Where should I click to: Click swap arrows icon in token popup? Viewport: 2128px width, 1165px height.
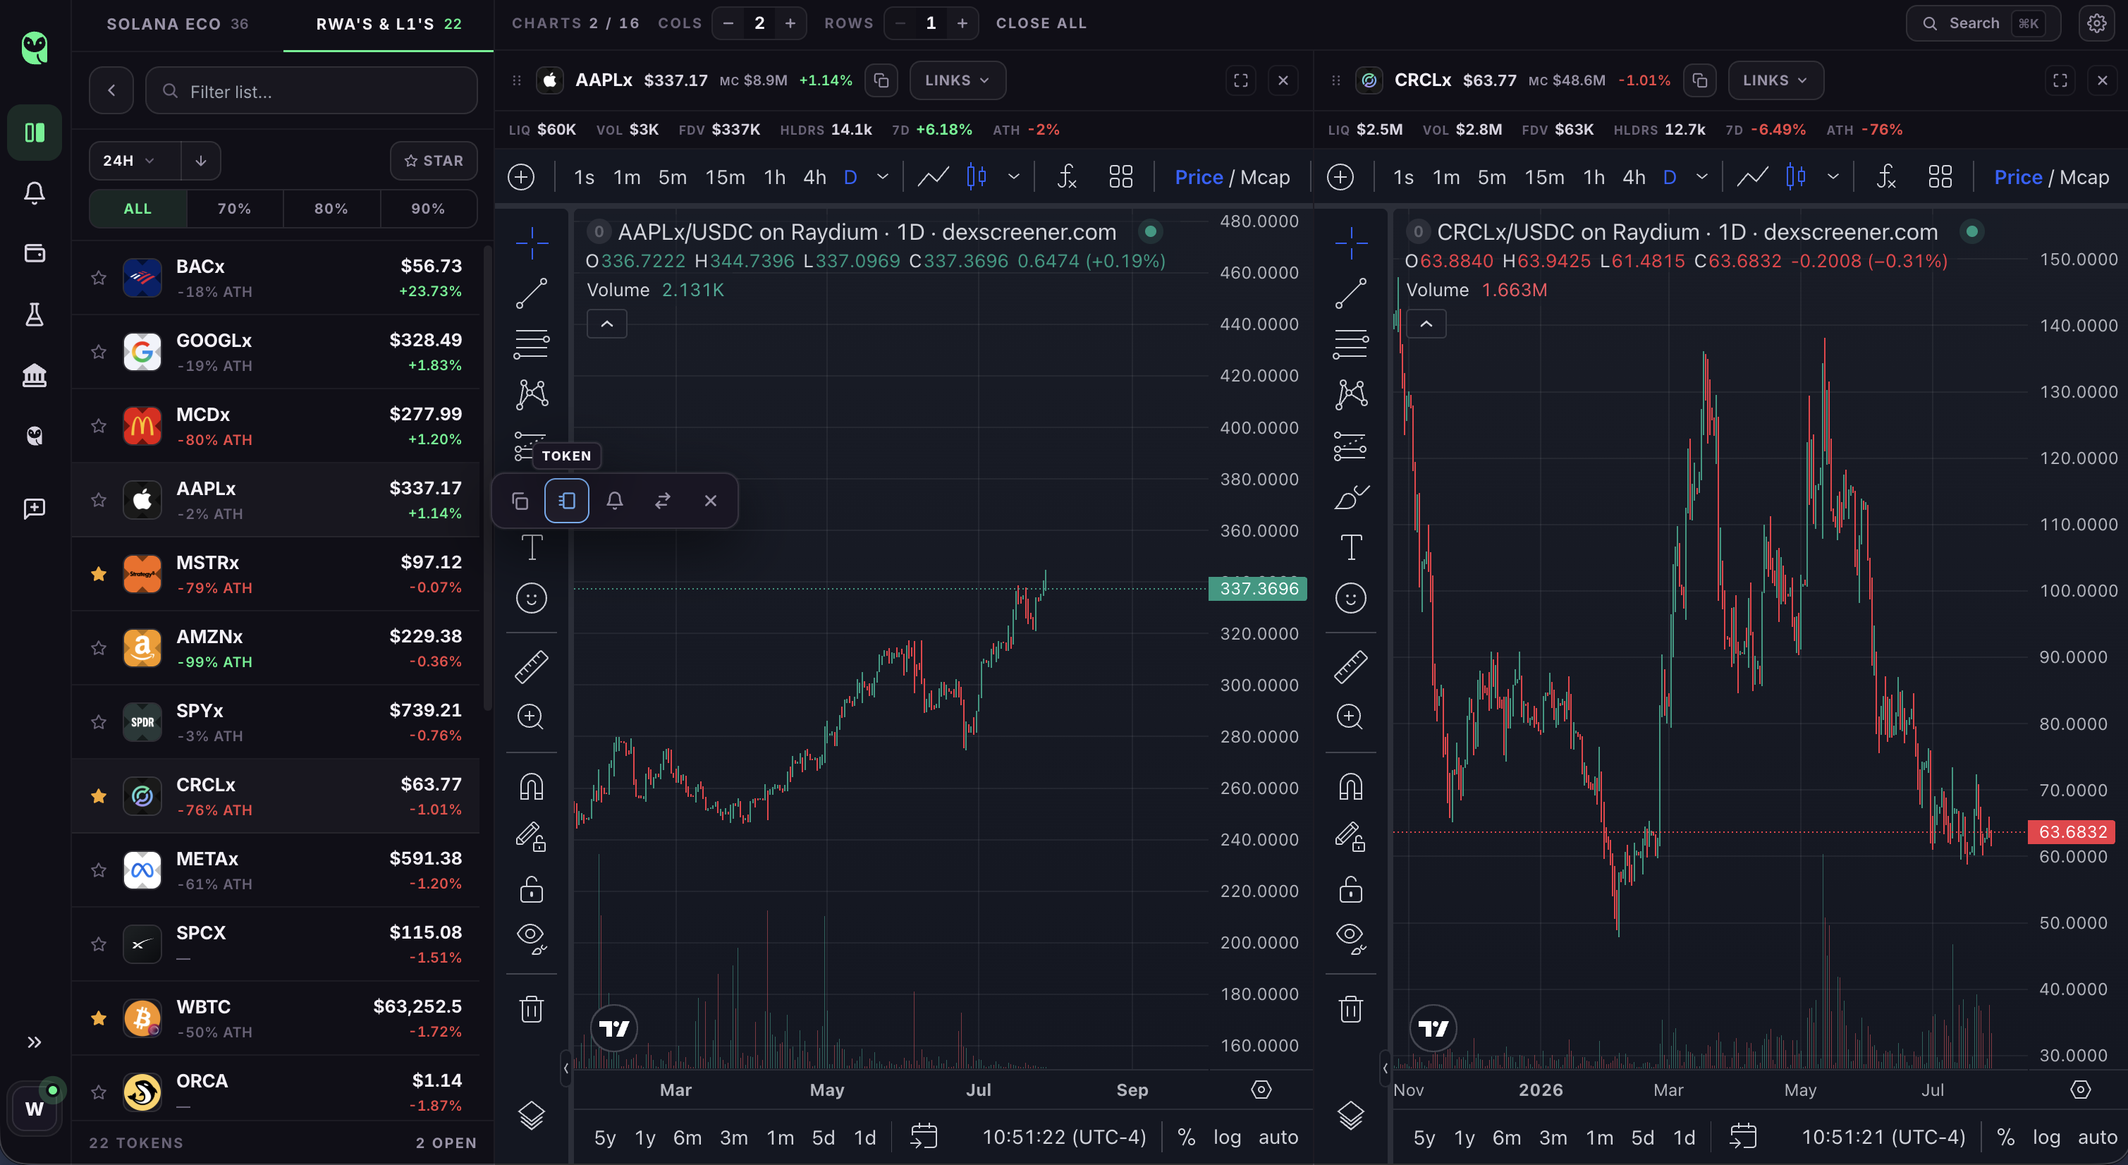pyautogui.click(x=663, y=501)
